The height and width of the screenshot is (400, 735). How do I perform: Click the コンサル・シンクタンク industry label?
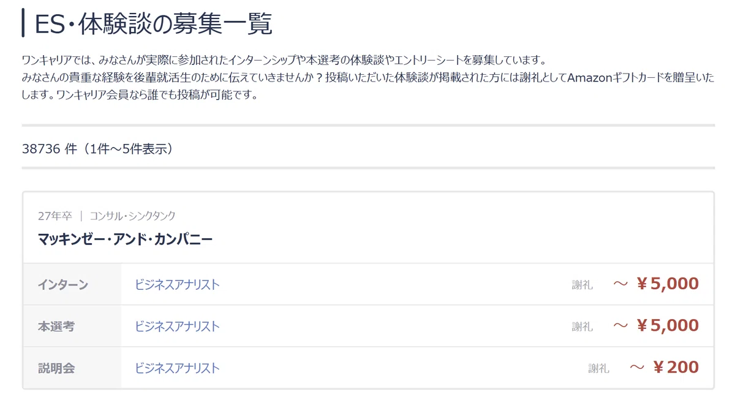tap(133, 216)
